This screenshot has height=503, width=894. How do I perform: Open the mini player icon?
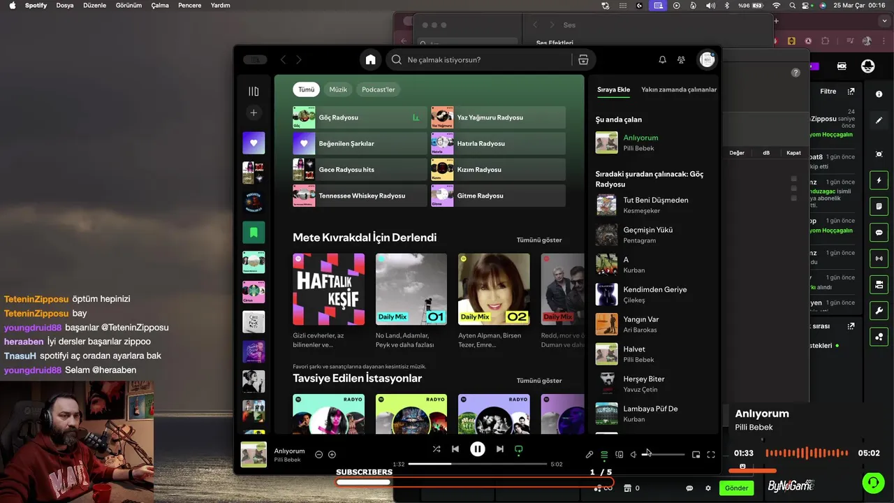click(696, 455)
